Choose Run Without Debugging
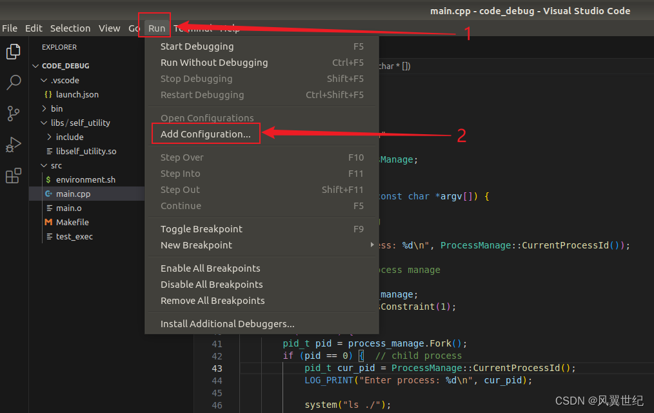This screenshot has width=654, height=413. [262, 63]
